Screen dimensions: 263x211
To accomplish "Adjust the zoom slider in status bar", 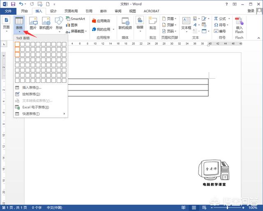I will [234, 208].
